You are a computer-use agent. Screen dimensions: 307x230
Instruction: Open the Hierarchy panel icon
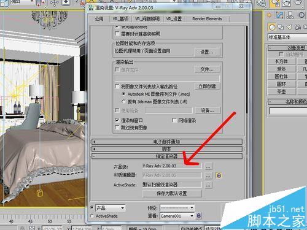click(x=290, y=15)
